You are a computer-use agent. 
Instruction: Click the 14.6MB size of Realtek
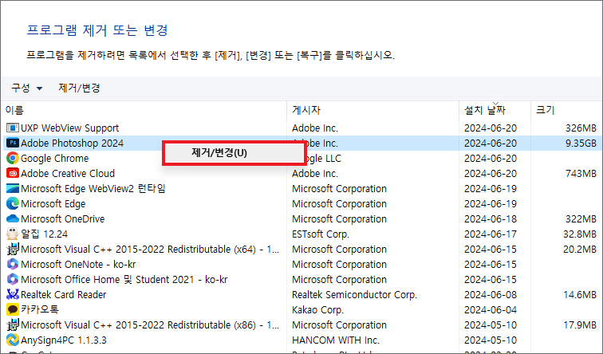click(580, 295)
